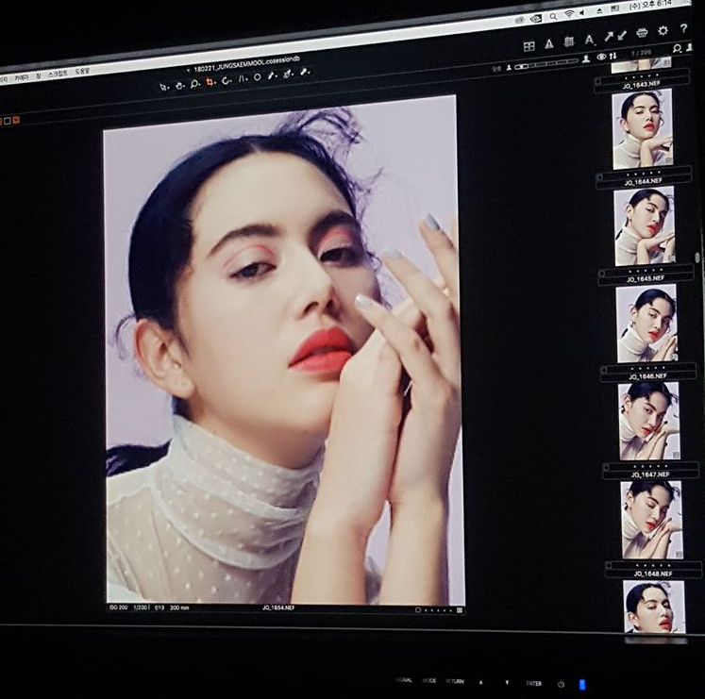Toggle color tag box for JO_1647.NEF

point(607,468)
